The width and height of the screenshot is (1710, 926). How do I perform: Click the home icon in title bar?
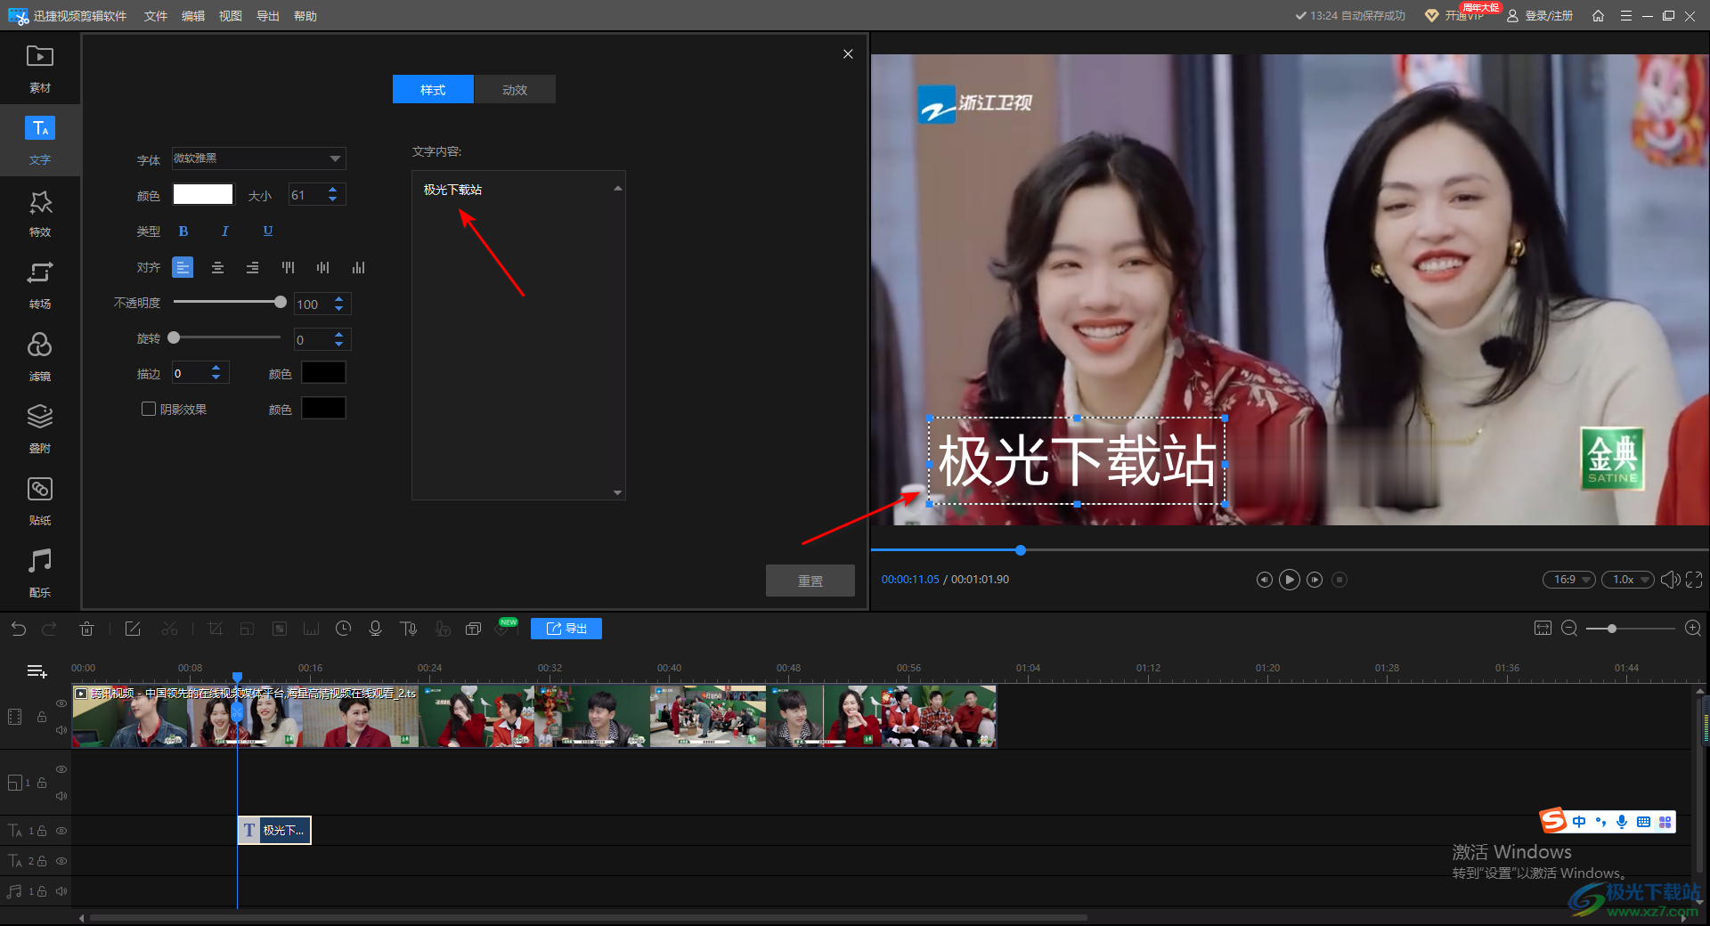coord(1598,16)
